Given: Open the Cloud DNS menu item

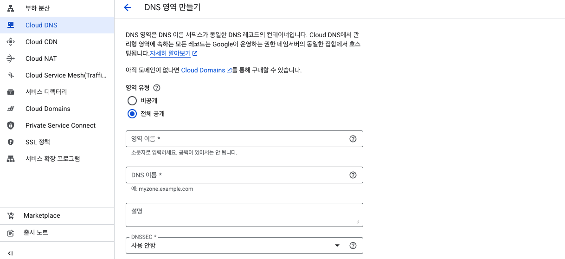Looking at the screenshot, I should [x=57, y=25].
